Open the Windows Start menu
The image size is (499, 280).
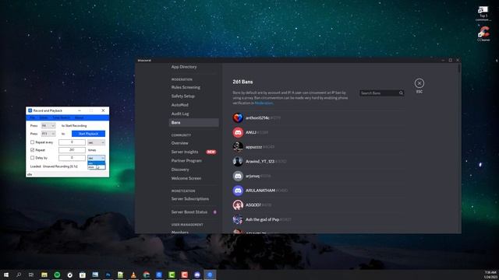pos(6,275)
